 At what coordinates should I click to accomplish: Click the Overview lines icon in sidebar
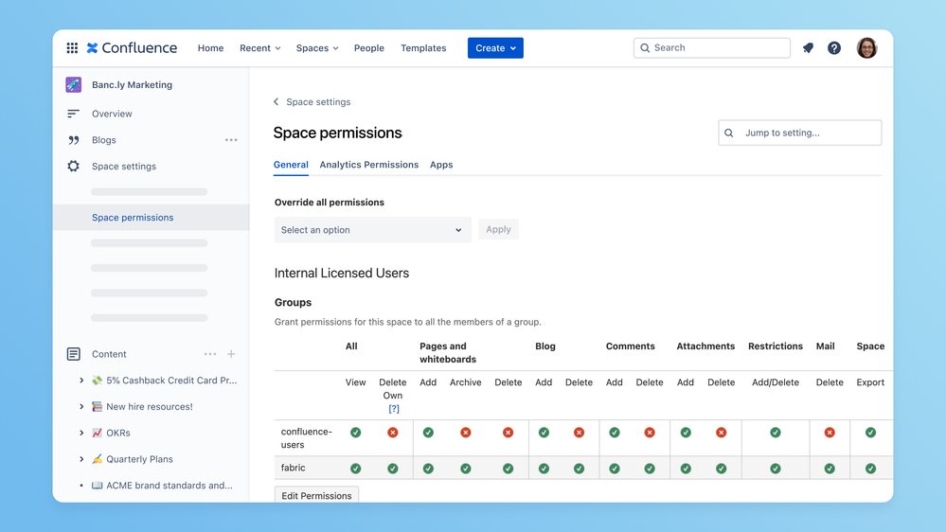point(73,114)
